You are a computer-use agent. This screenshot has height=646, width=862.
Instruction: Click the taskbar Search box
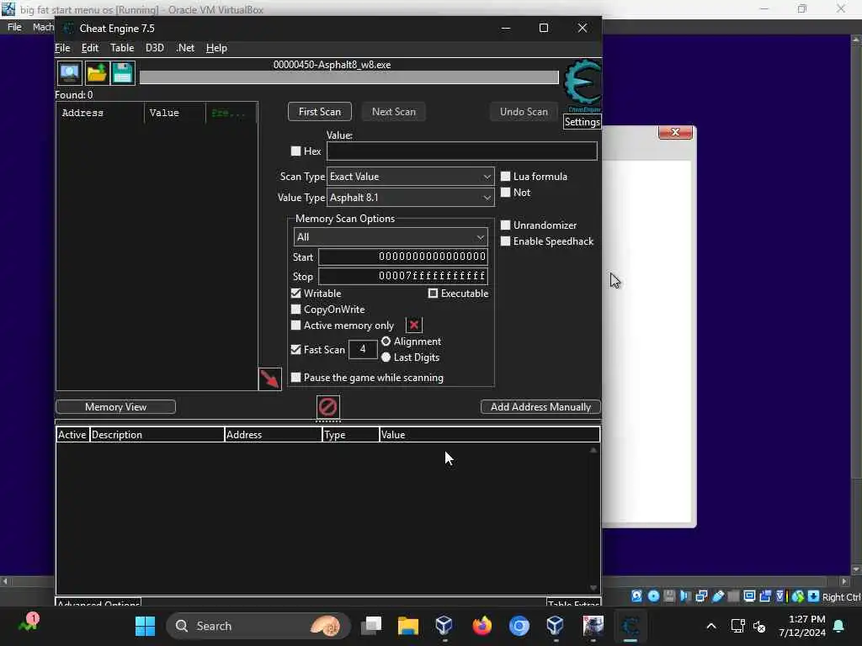[258, 626]
